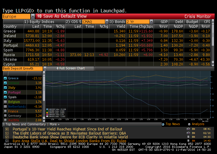
Task: Open Top News and Commentary link
Action: click(26, 124)
